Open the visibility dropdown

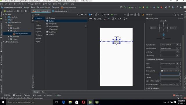tap(178, 52)
